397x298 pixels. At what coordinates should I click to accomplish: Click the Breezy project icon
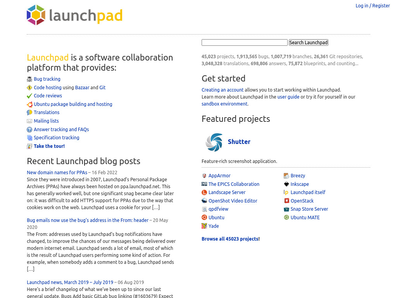pyautogui.click(x=286, y=176)
